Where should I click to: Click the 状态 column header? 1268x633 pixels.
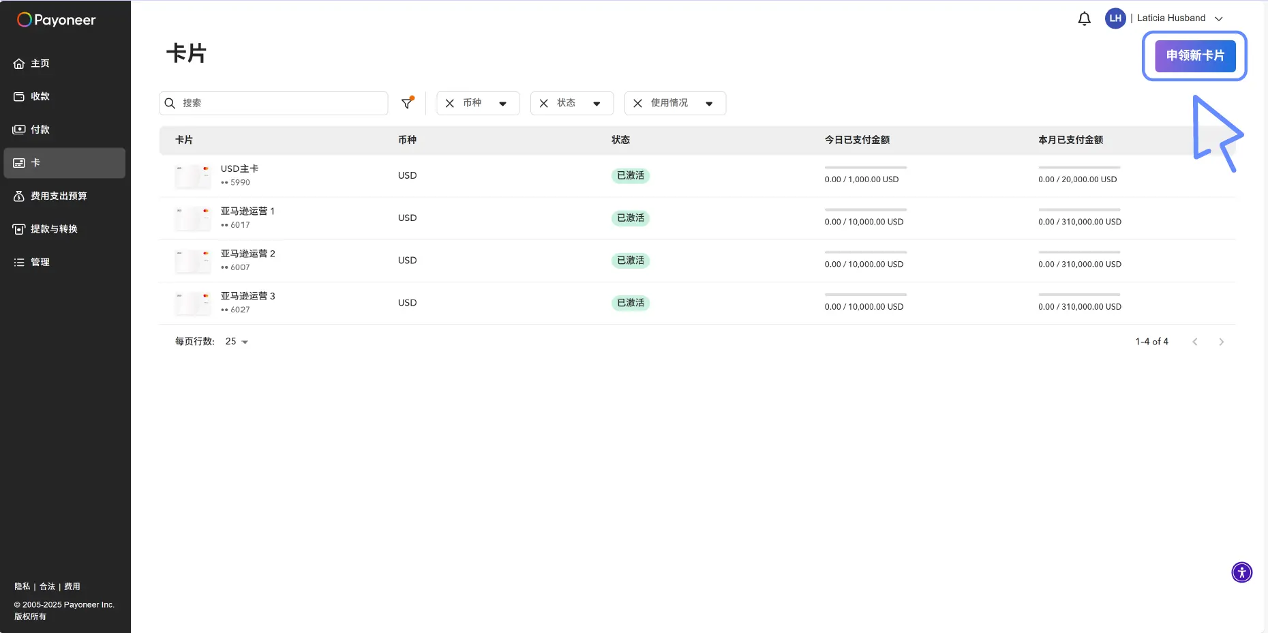coord(620,140)
